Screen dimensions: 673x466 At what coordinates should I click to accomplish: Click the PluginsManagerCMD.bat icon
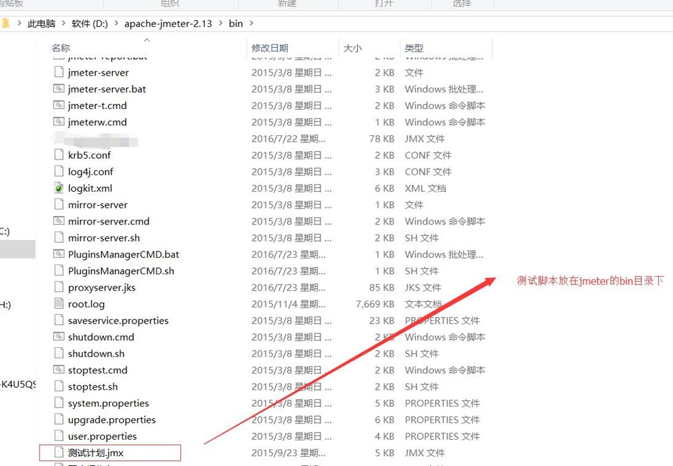click(x=58, y=254)
